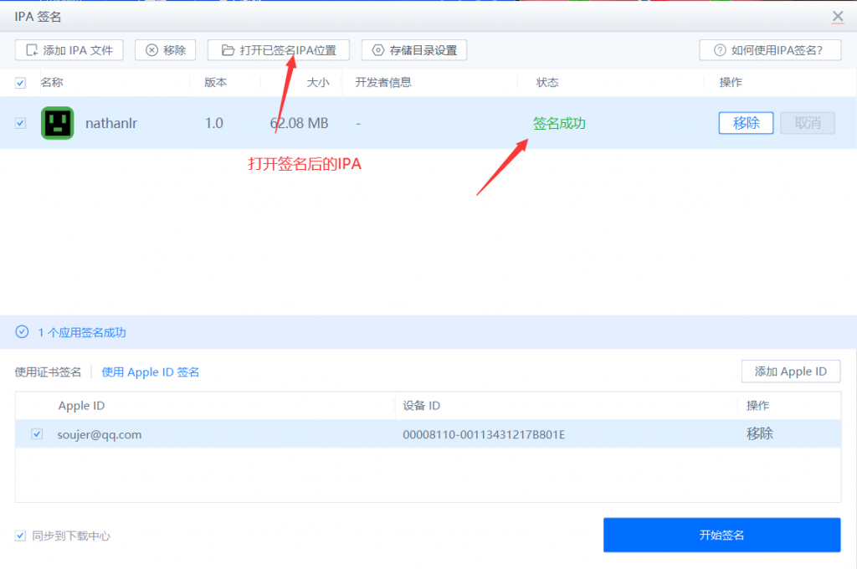Click 添加 IPA 文件 button

click(x=69, y=50)
